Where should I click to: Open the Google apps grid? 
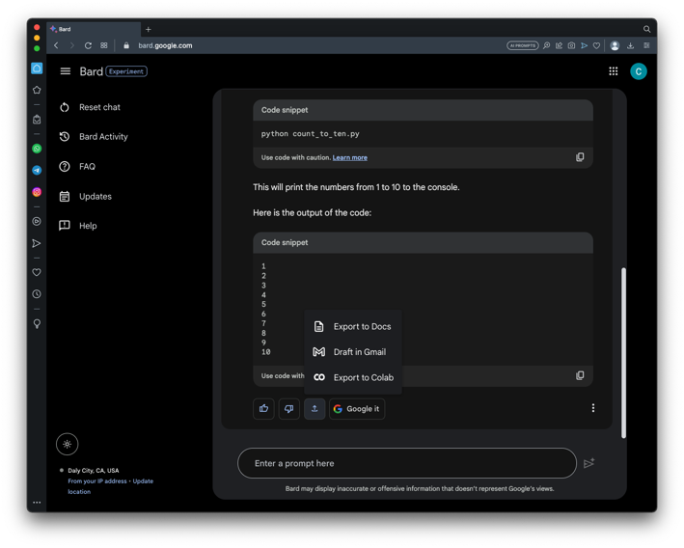click(x=614, y=71)
